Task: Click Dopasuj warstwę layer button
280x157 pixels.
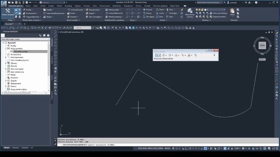Action: 218,17
